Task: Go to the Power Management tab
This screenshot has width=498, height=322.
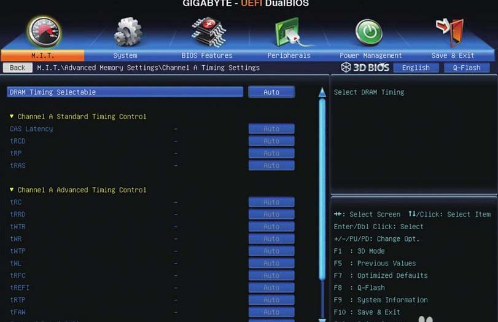Action: click(371, 56)
